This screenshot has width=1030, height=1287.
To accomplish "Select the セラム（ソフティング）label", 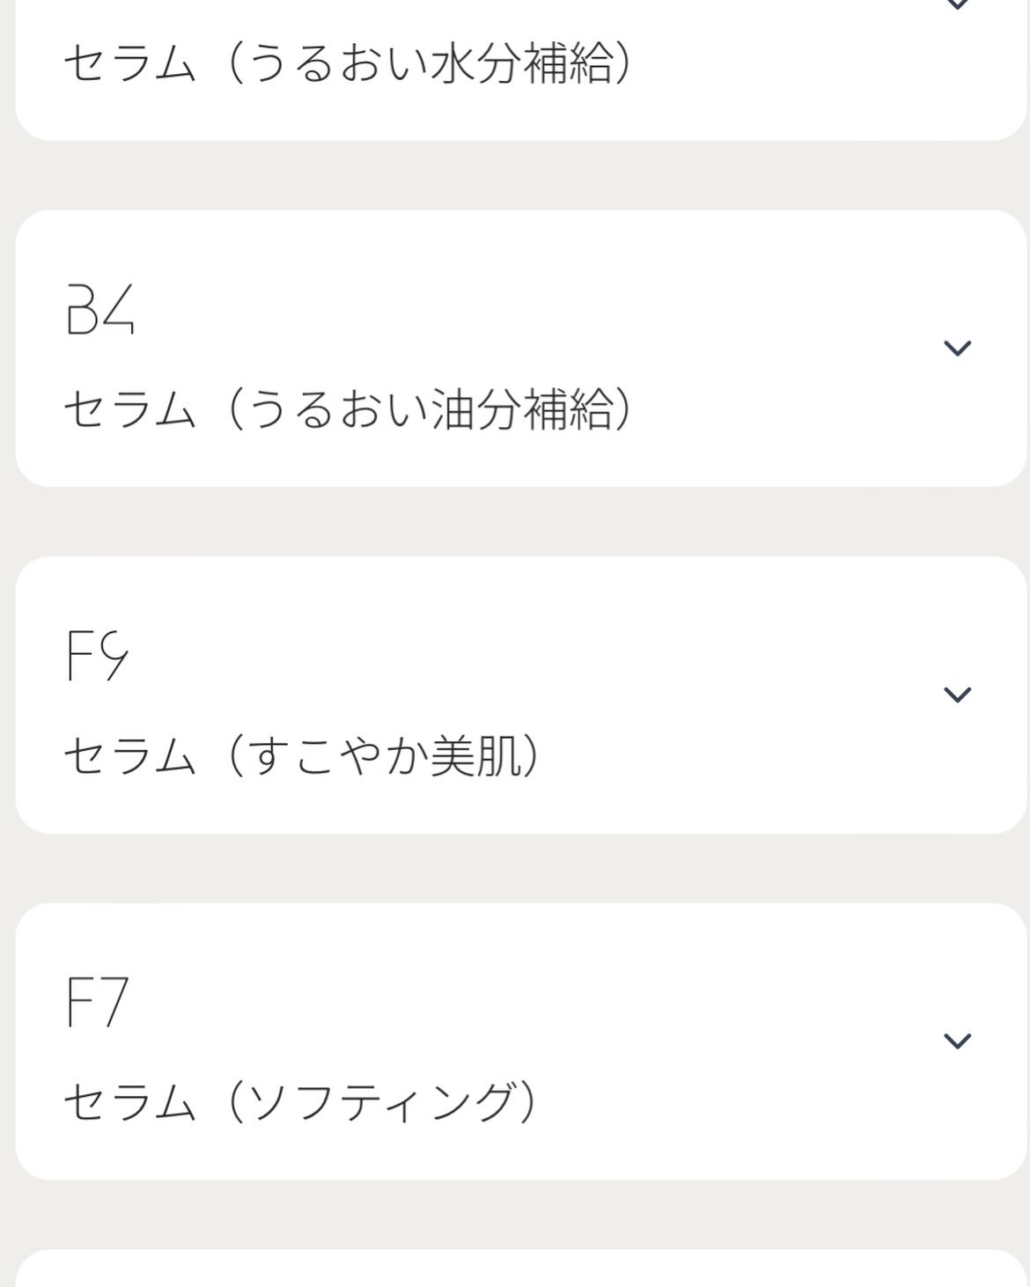I will pyautogui.click(x=299, y=1102).
